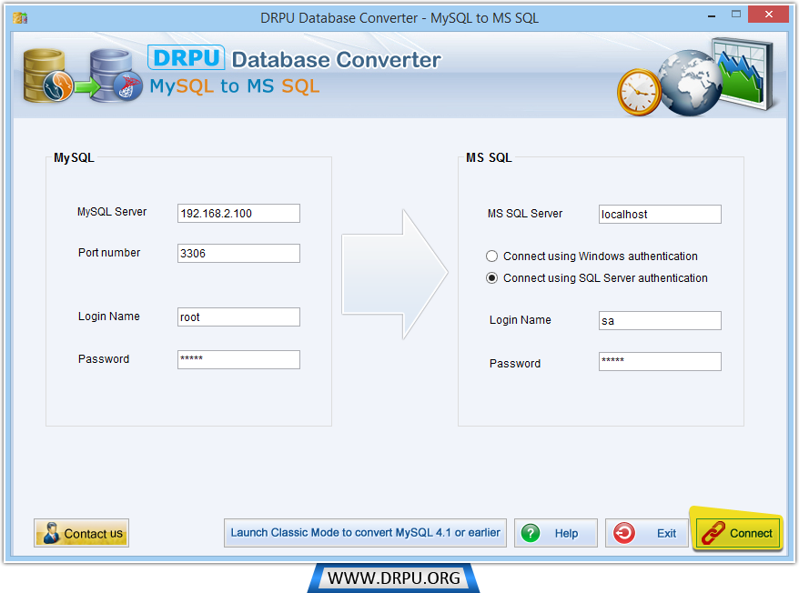Click the 'MS SQL Server' label text

[525, 214]
